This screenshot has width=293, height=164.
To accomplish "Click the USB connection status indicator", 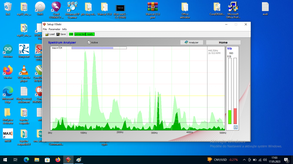I will tap(71, 34).
